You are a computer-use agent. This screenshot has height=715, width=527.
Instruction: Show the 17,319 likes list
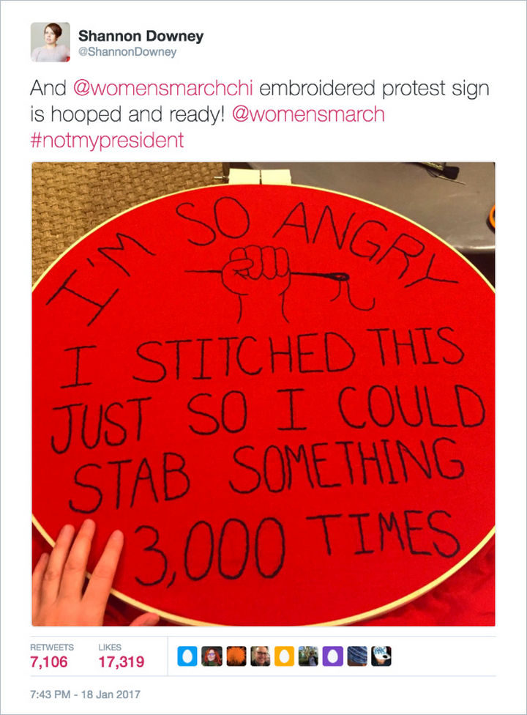tap(122, 662)
